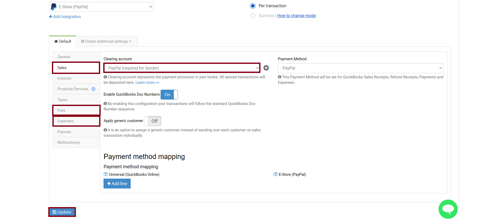Open the green chat bubble widget
Image resolution: width=483 pixels, height=220 pixels.
pyautogui.click(x=448, y=209)
